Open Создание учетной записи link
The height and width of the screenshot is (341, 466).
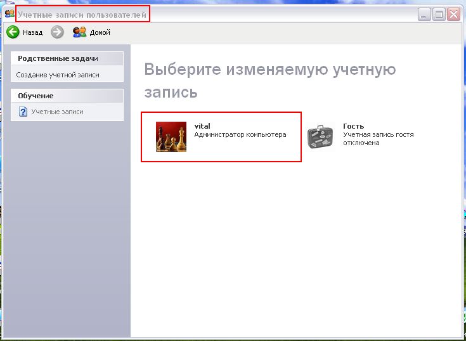tap(58, 75)
